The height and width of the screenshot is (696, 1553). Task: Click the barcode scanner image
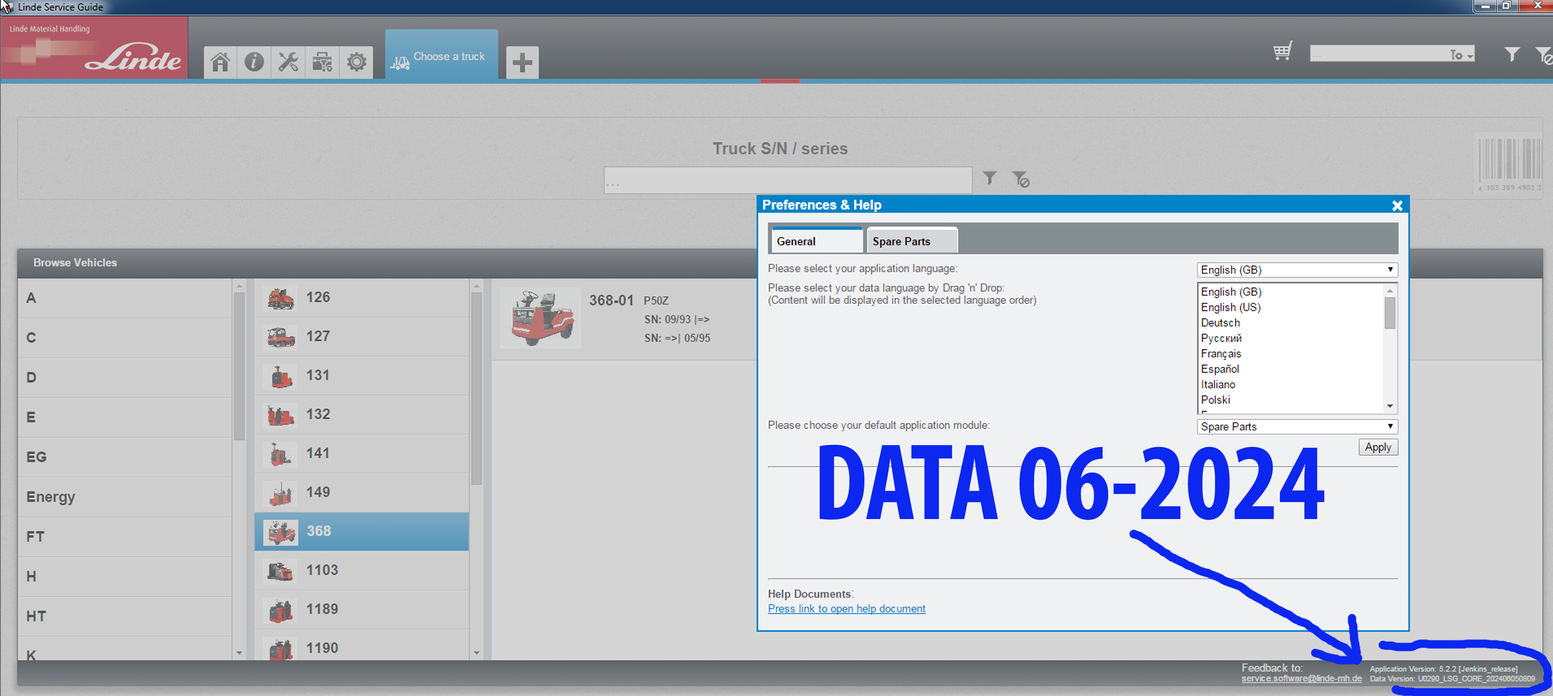click(1509, 162)
